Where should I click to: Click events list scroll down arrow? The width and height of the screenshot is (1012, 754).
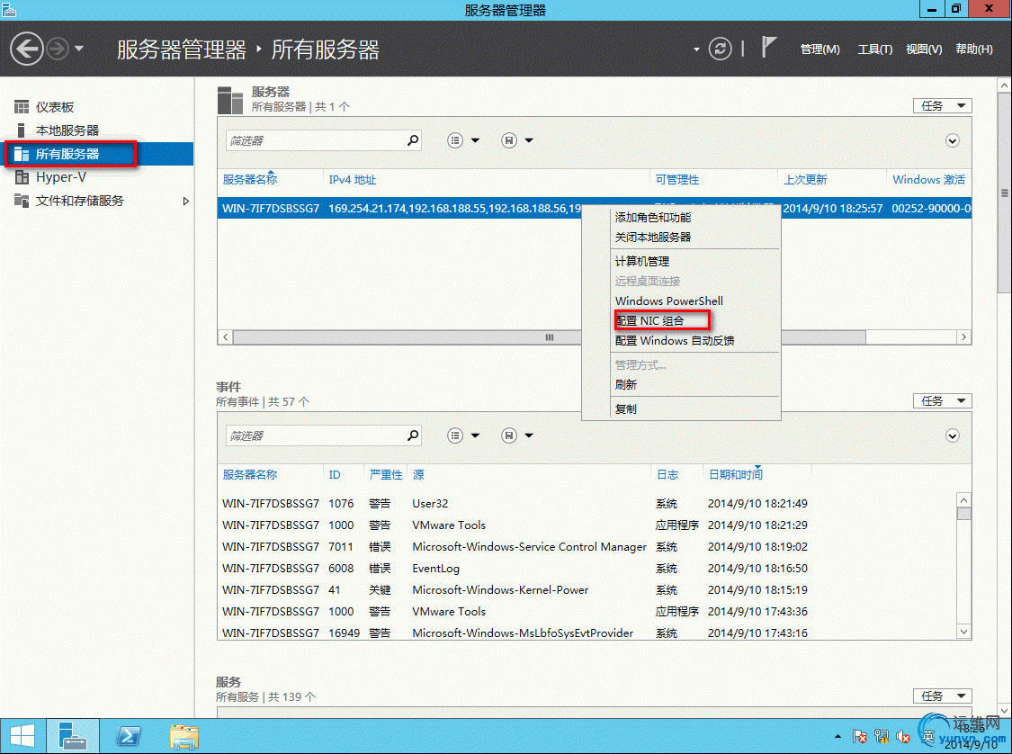963,632
